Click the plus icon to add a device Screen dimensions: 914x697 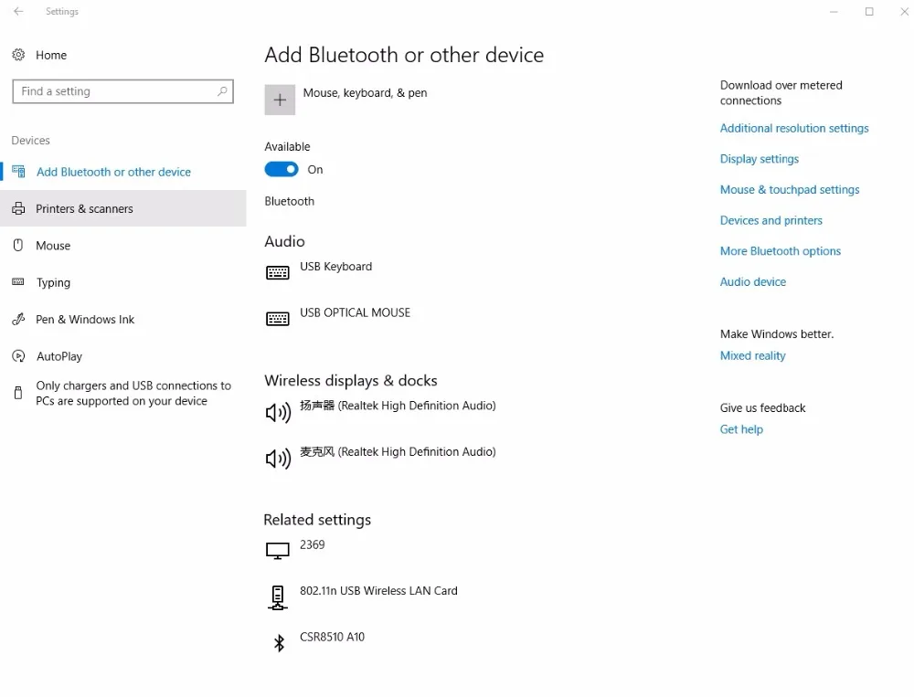click(x=280, y=100)
